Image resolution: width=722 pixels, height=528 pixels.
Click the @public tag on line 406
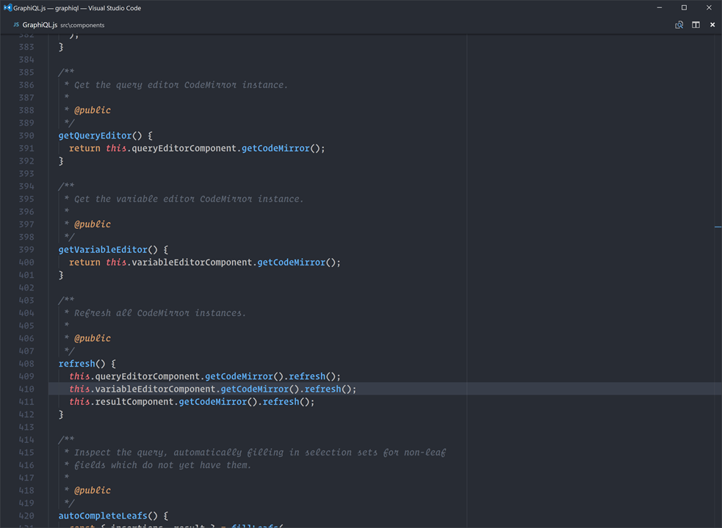tap(93, 339)
